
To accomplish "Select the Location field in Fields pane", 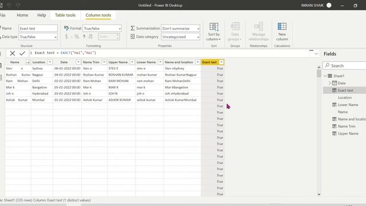I will pos(345,97).
